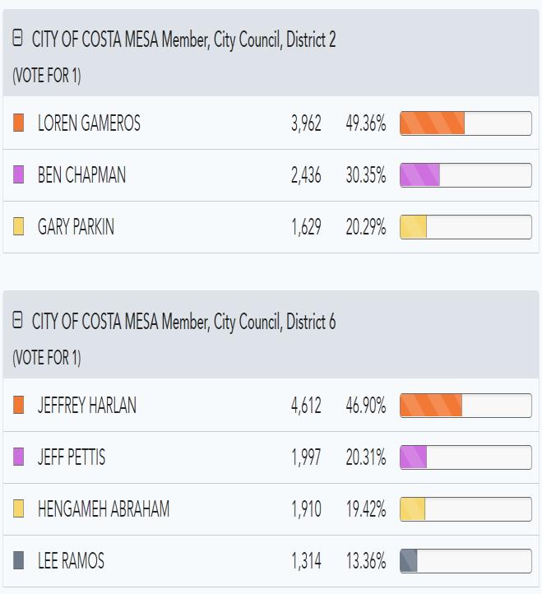Screen dimensions: 542x594
Task: Click Loren Gameros 49.36% progress bar
Action: pyautogui.click(x=466, y=123)
